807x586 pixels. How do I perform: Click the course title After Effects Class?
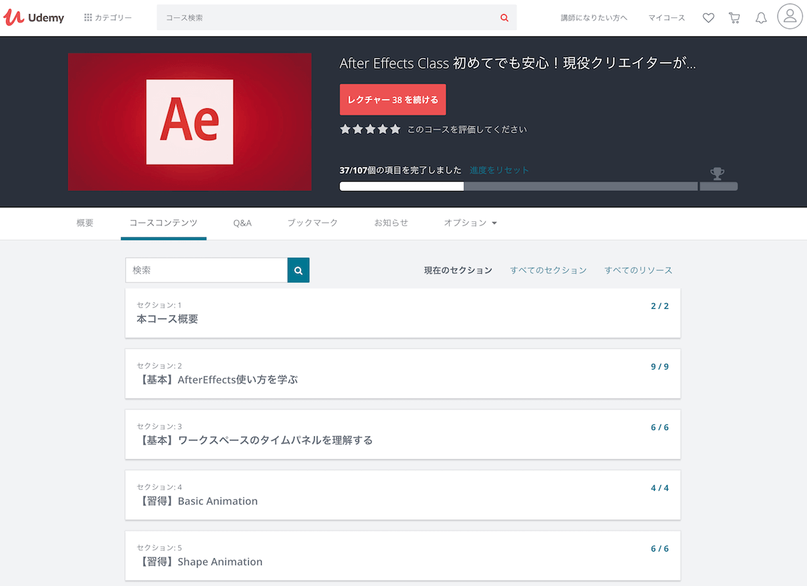click(518, 64)
